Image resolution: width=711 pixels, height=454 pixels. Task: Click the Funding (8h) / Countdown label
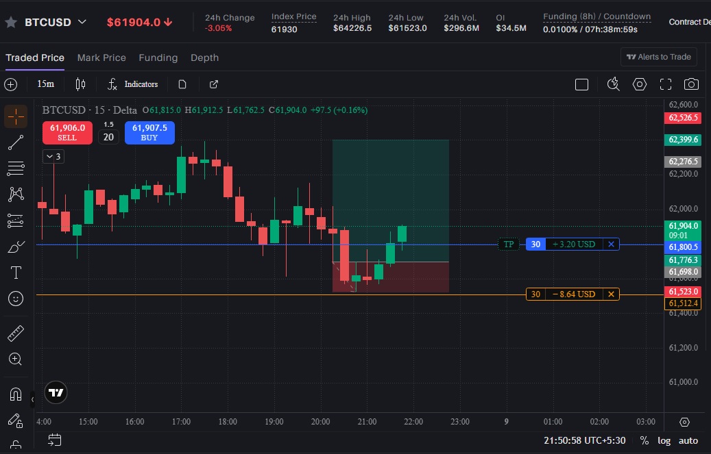(596, 16)
